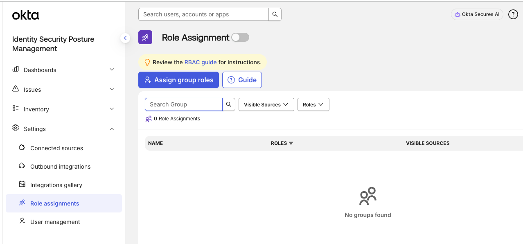Click the Guide button

242,80
